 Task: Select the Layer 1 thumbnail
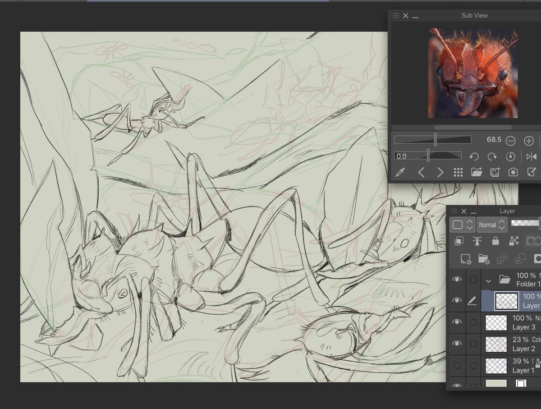496,366
